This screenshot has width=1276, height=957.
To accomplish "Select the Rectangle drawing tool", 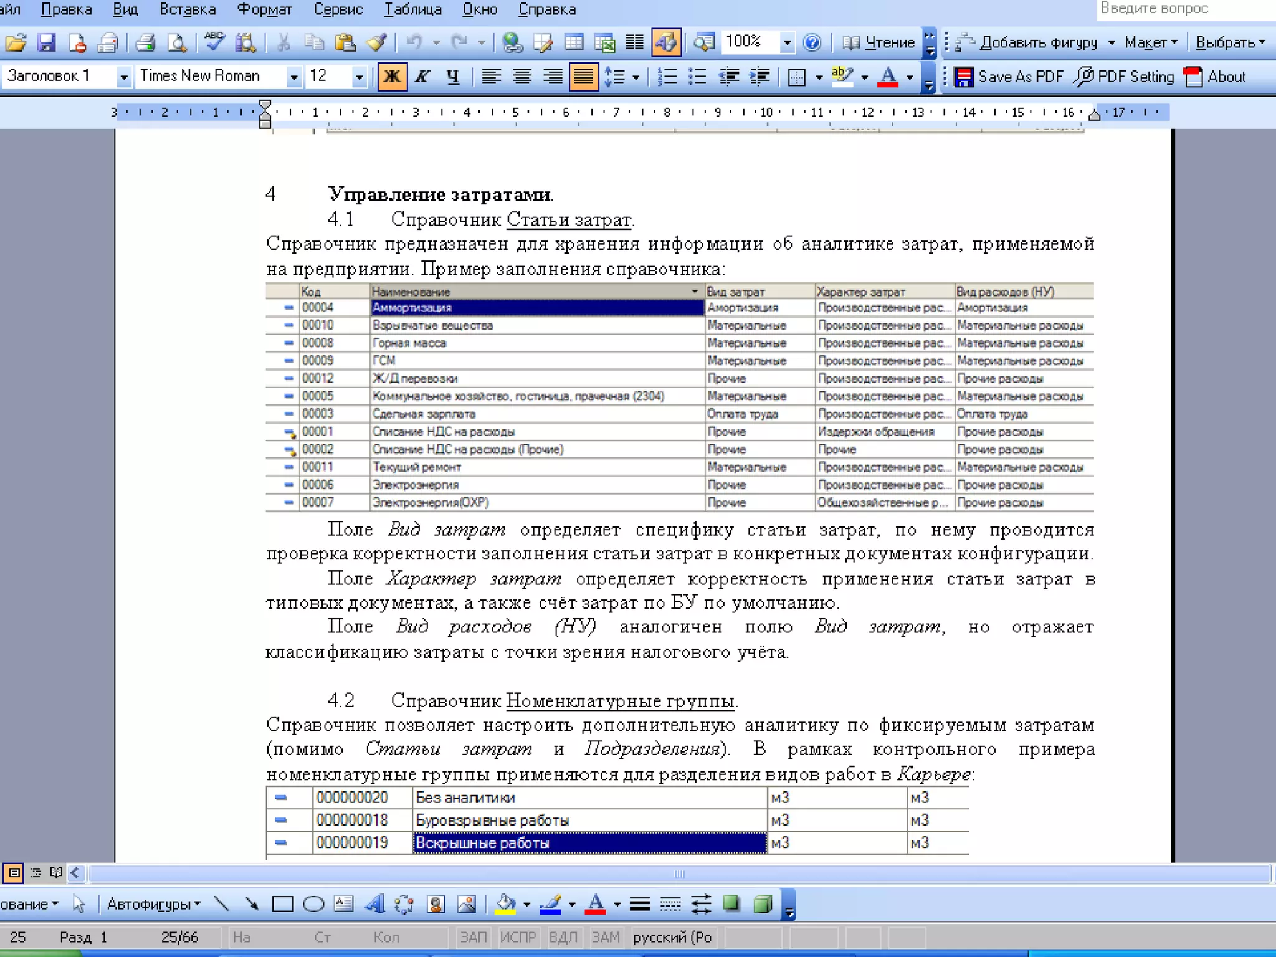I will coord(283,904).
